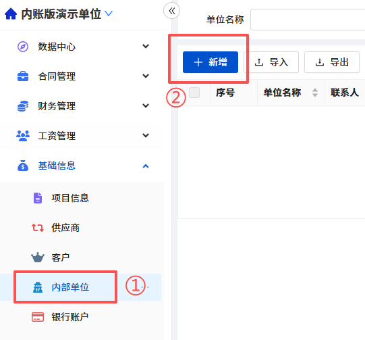Click the 合同管理 briefcase icon
The height and width of the screenshot is (340, 365).
[23, 76]
